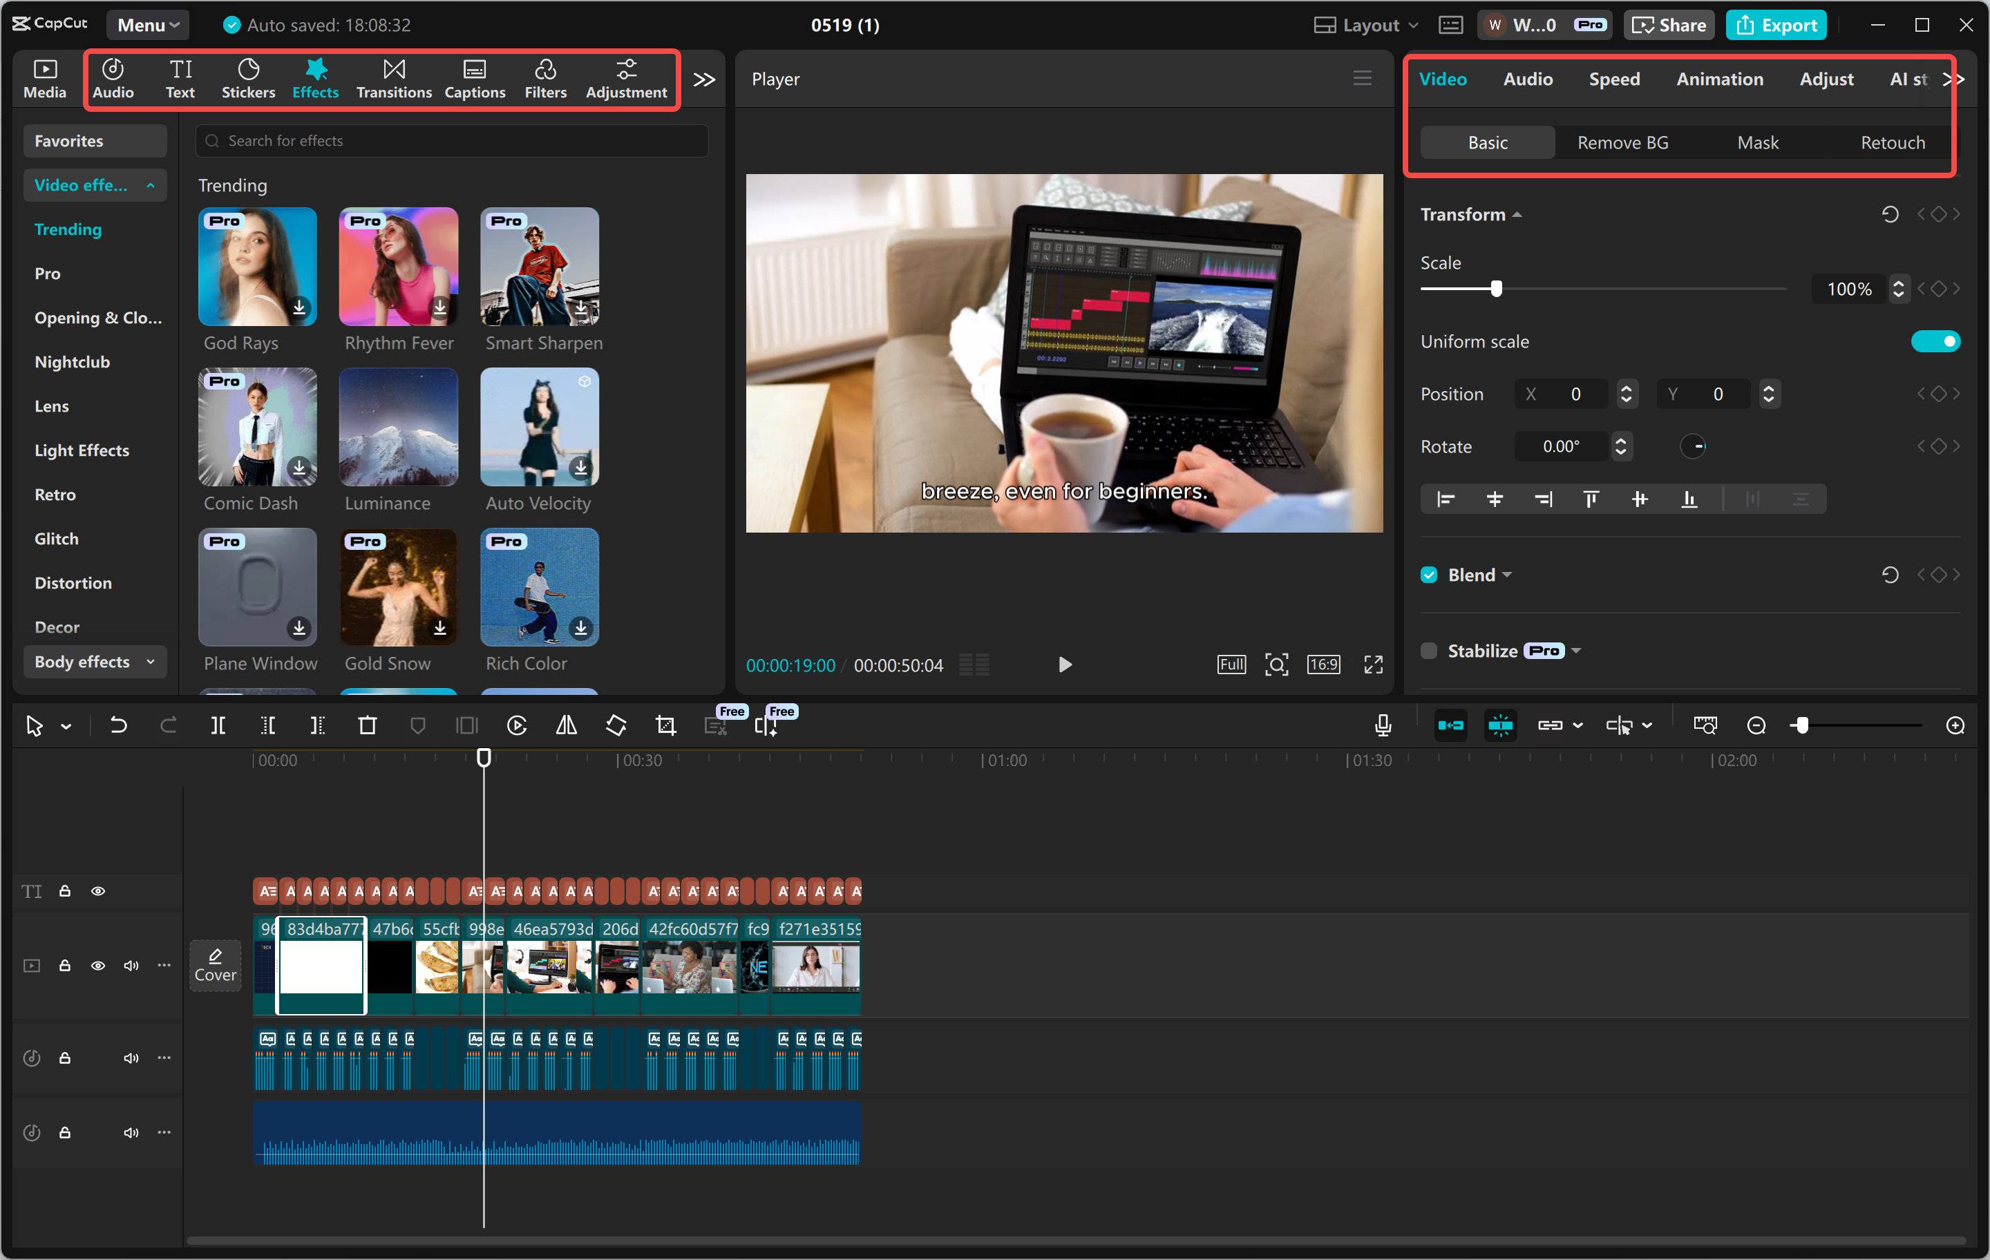Open the Menu dropdown

coord(147,25)
